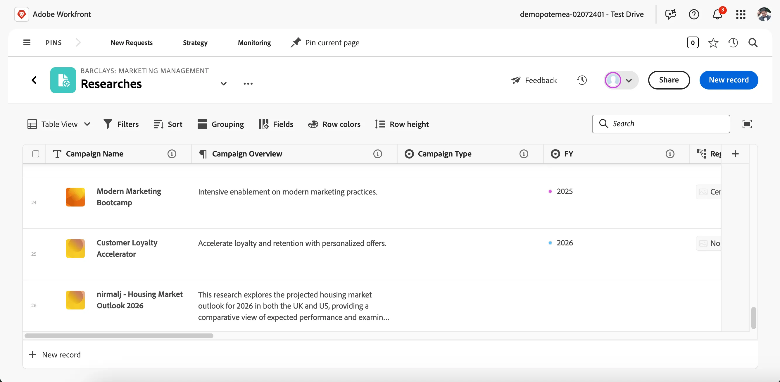Open global search magnifier icon

click(x=753, y=43)
